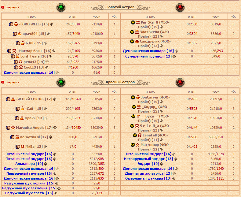
Task: Open Альканора [10] monster link
Action: pos(29,164)
